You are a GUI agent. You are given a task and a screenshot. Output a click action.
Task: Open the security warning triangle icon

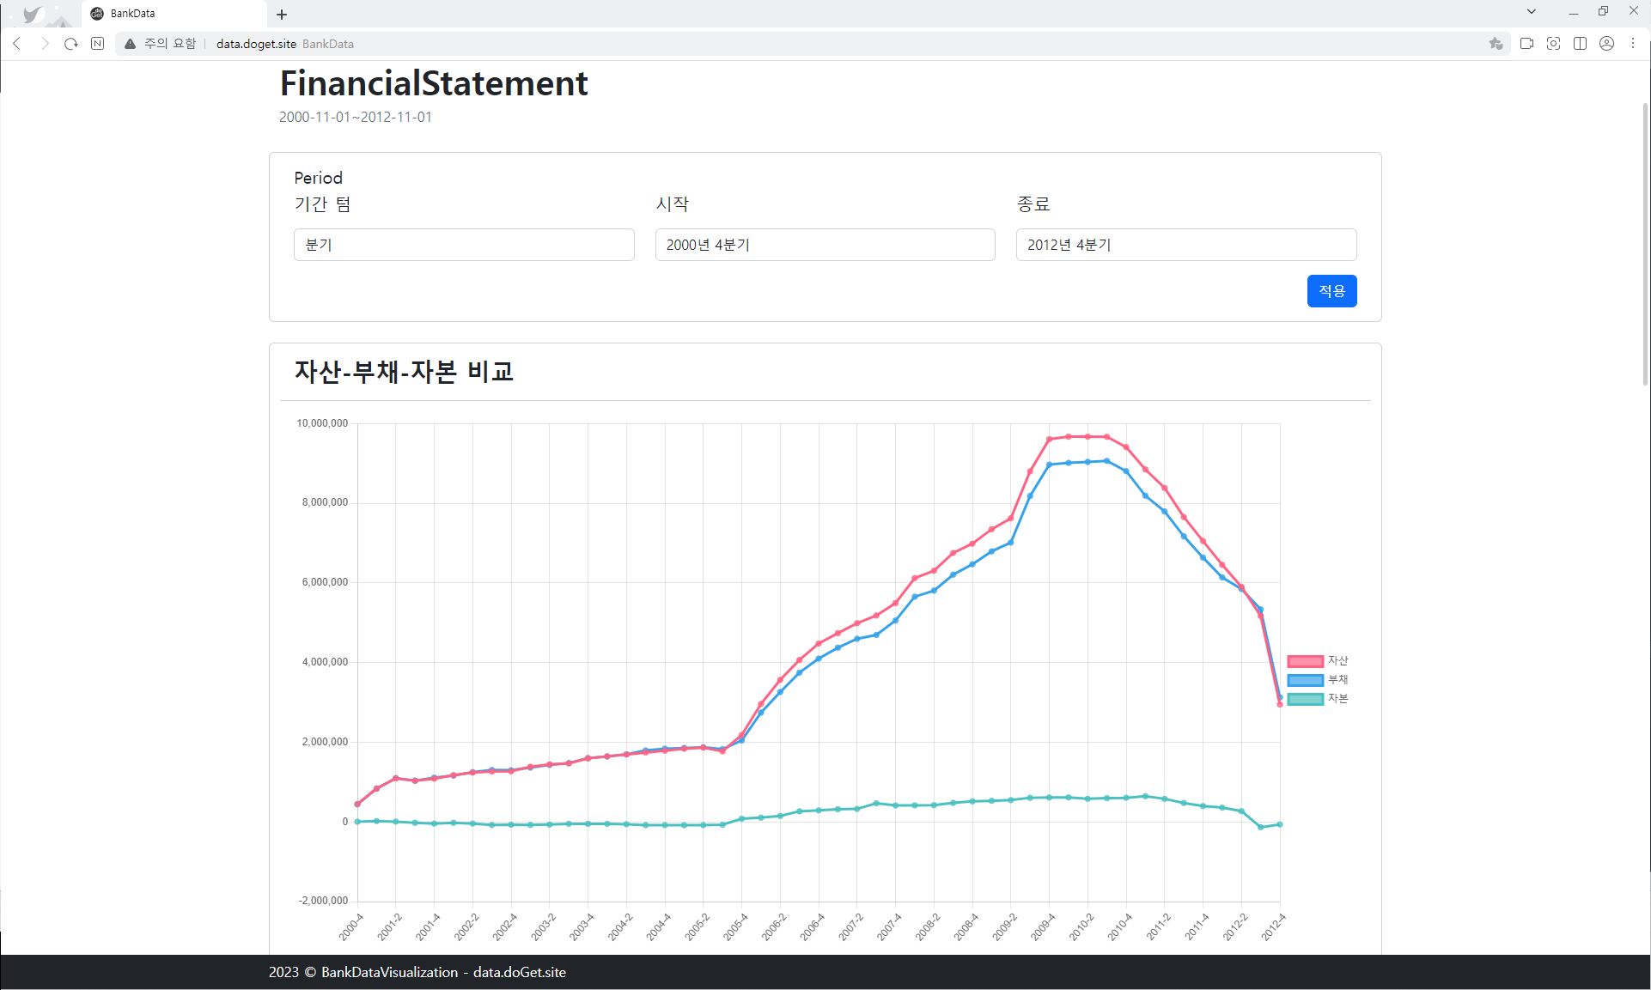tap(130, 44)
